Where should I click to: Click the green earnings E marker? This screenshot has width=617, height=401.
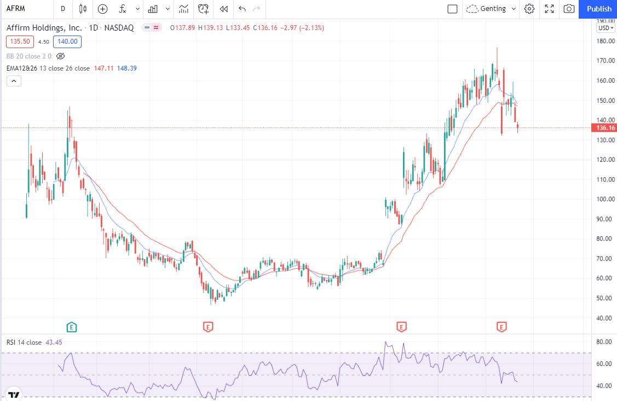coord(71,327)
